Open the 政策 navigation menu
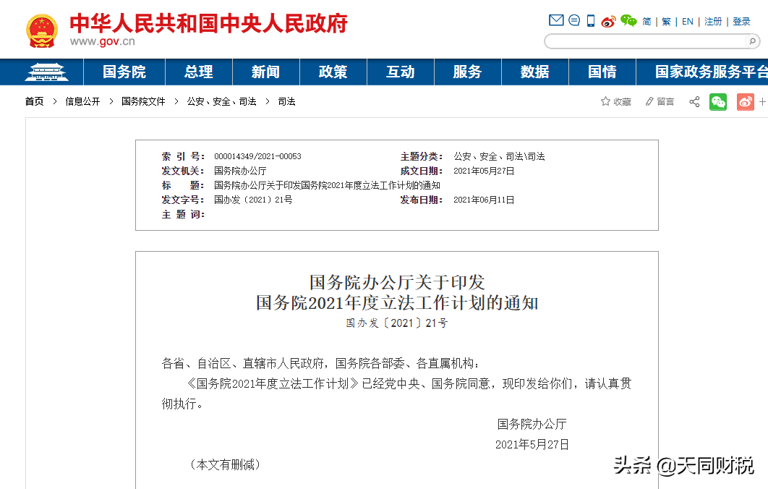The image size is (768, 489). click(333, 72)
